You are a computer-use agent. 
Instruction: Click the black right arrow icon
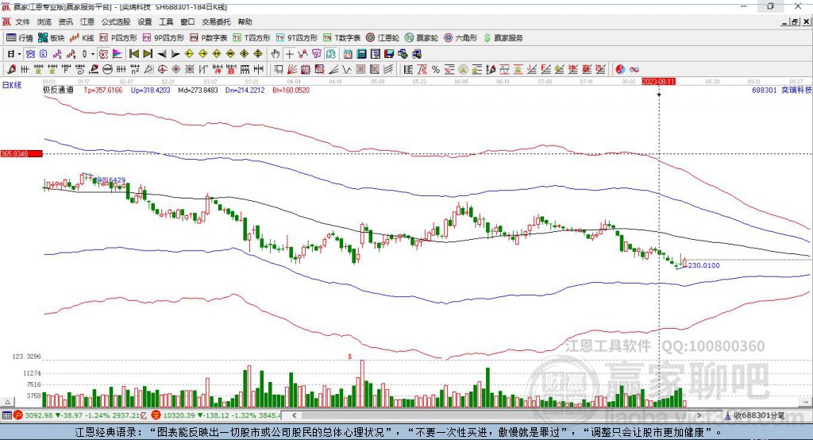tap(175, 54)
